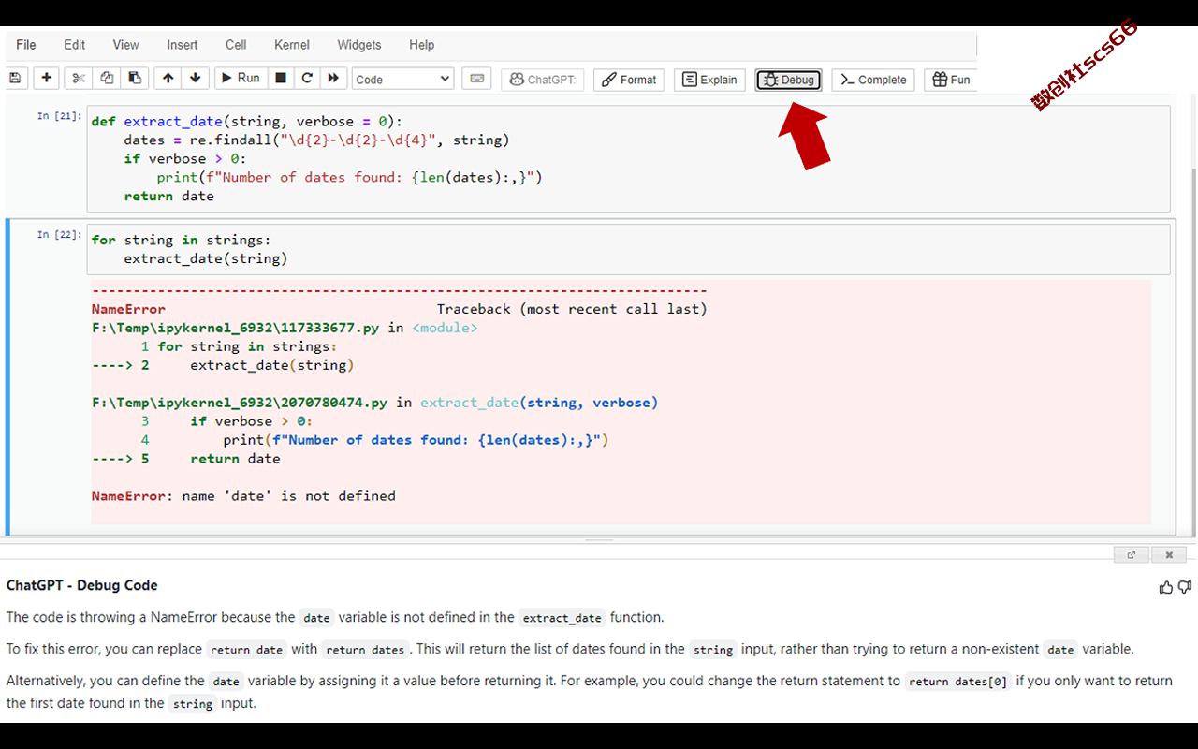Complete code with the Complete button

pos(873,80)
